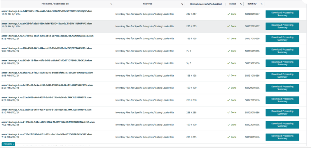Close the Feedback tab with its X

[x=14, y=144]
